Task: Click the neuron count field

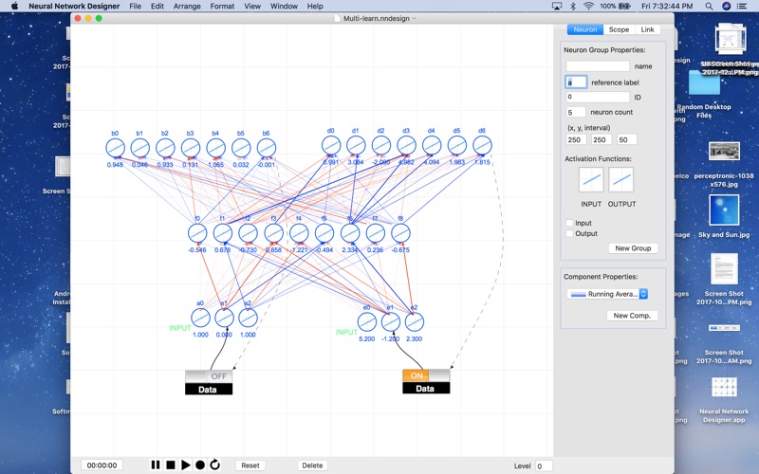Action: click(x=576, y=112)
